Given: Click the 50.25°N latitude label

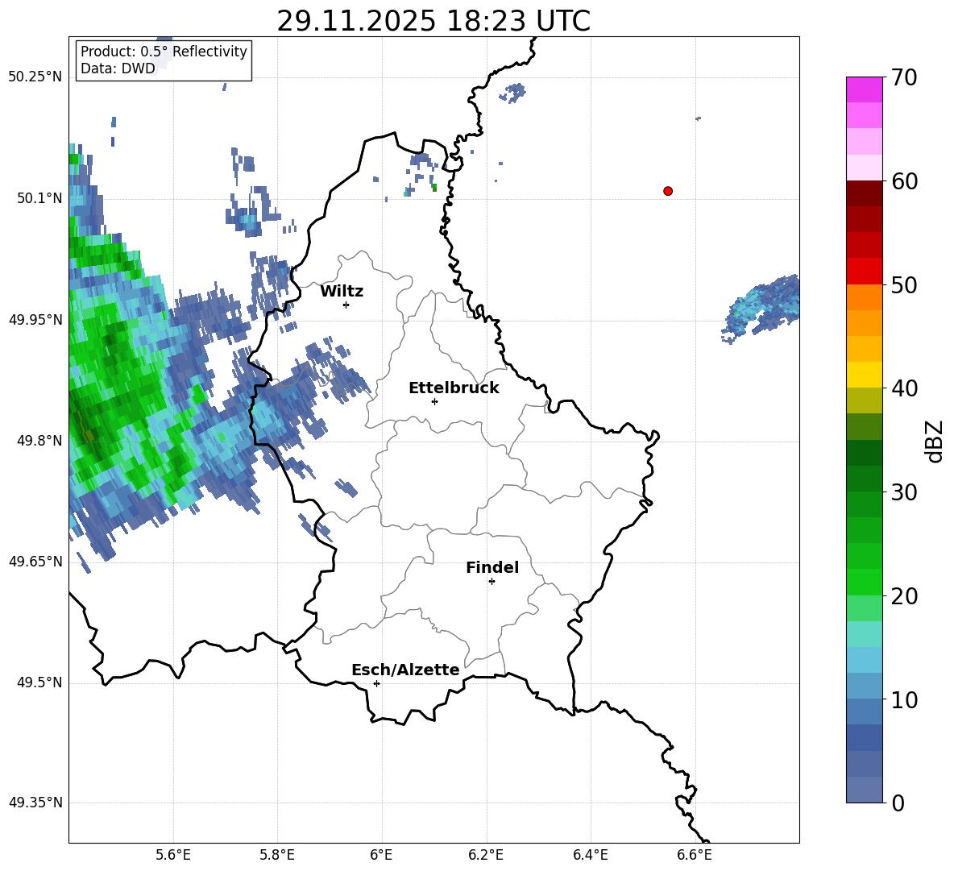Looking at the screenshot, I should tap(35, 77).
